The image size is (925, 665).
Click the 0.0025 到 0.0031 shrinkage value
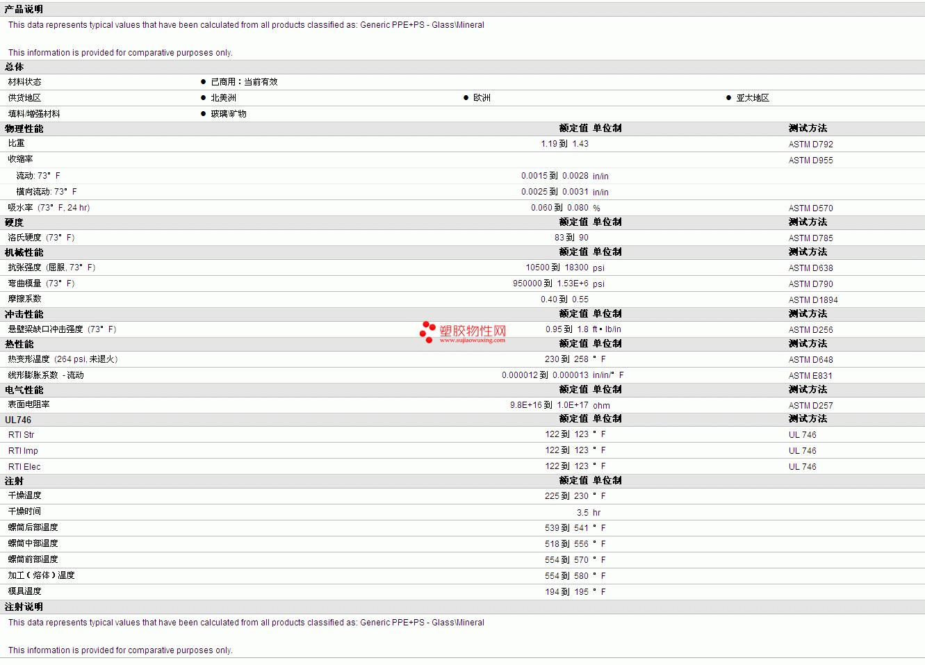coord(555,192)
